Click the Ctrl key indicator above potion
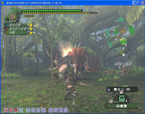The height and width of the screenshot is (114, 145). tap(121, 92)
